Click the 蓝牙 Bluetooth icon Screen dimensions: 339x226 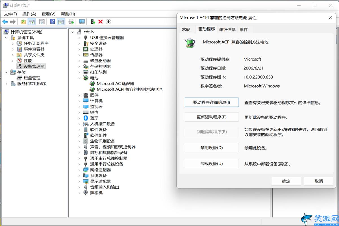pyautogui.click(x=86, y=118)
